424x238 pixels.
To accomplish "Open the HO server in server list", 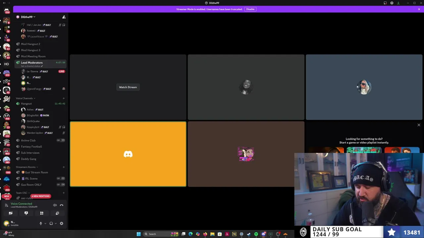I will 6,64.
